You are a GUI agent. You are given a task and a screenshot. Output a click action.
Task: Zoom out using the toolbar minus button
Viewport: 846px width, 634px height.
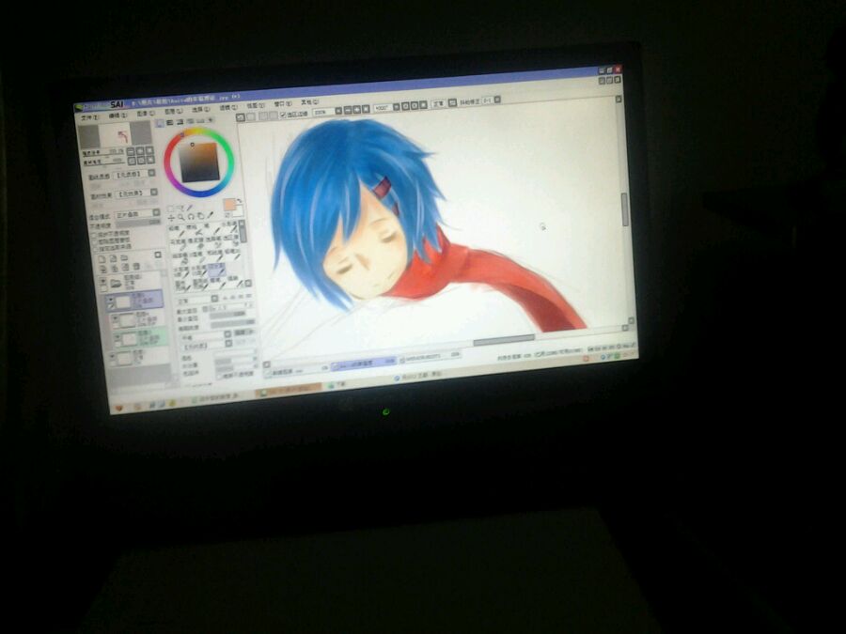348,110
